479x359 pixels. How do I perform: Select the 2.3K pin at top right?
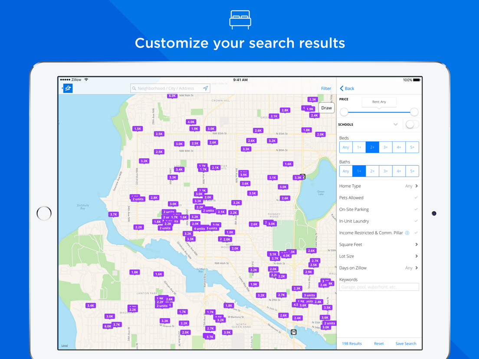point(312,99)
